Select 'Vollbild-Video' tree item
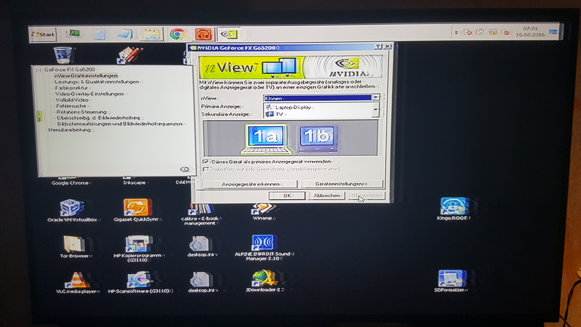This screenshot has width=581, height=327. click(x=72, y=100)
